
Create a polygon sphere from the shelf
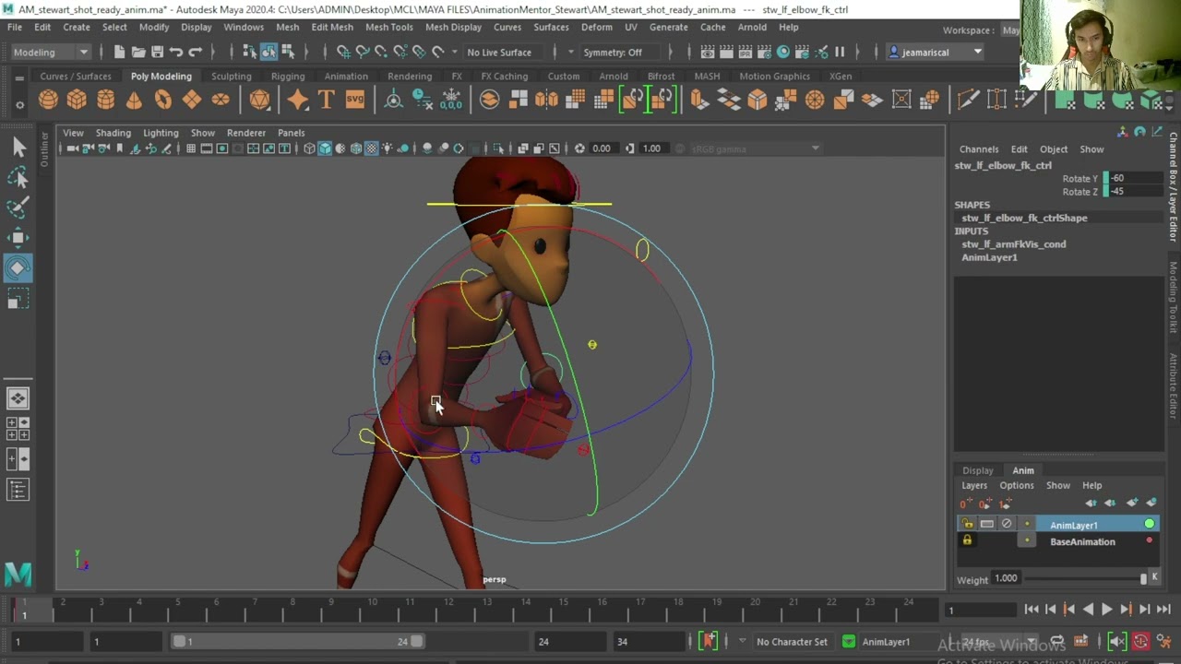click(x=49, y=100)
